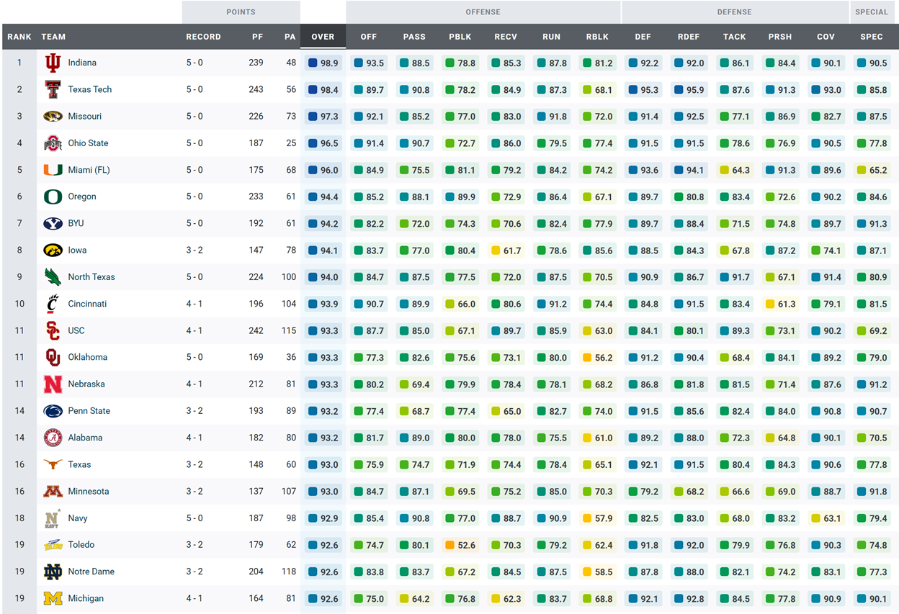Click Indiana's 98.9 overall grade swatch

[x=313, y=63]
